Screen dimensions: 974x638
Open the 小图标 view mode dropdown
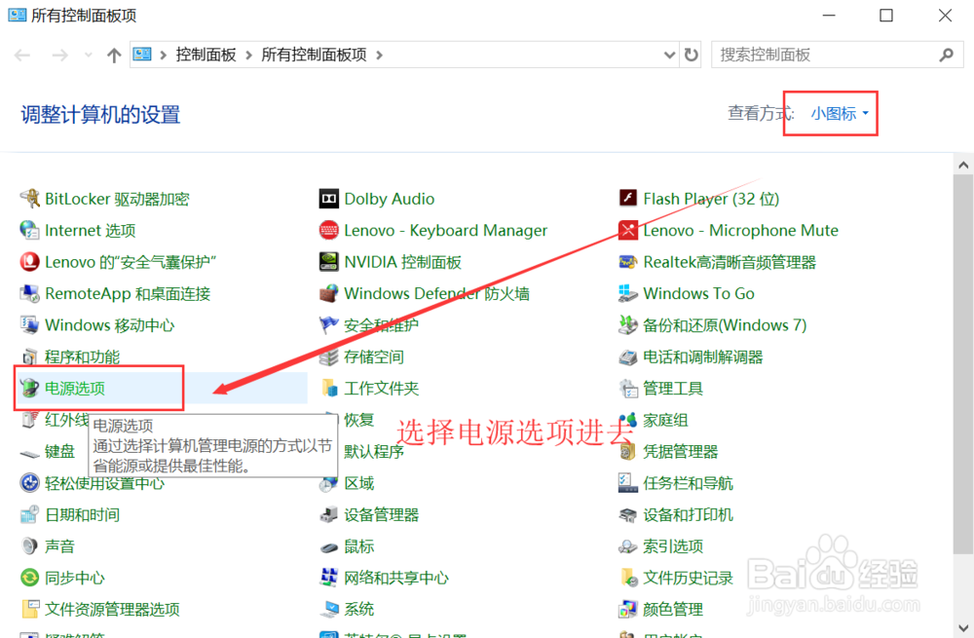(840, 114)
